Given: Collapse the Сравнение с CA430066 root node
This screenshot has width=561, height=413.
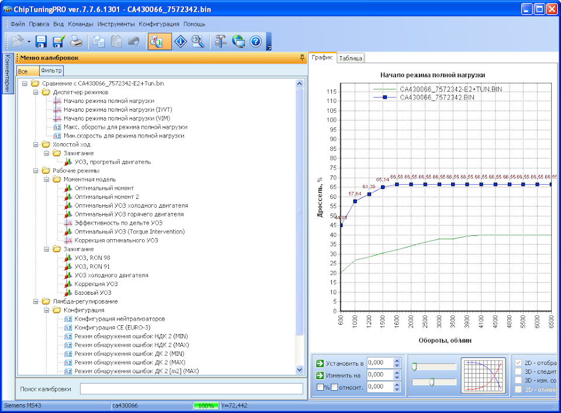Looking at the screenshot, I should coord(25,84).
